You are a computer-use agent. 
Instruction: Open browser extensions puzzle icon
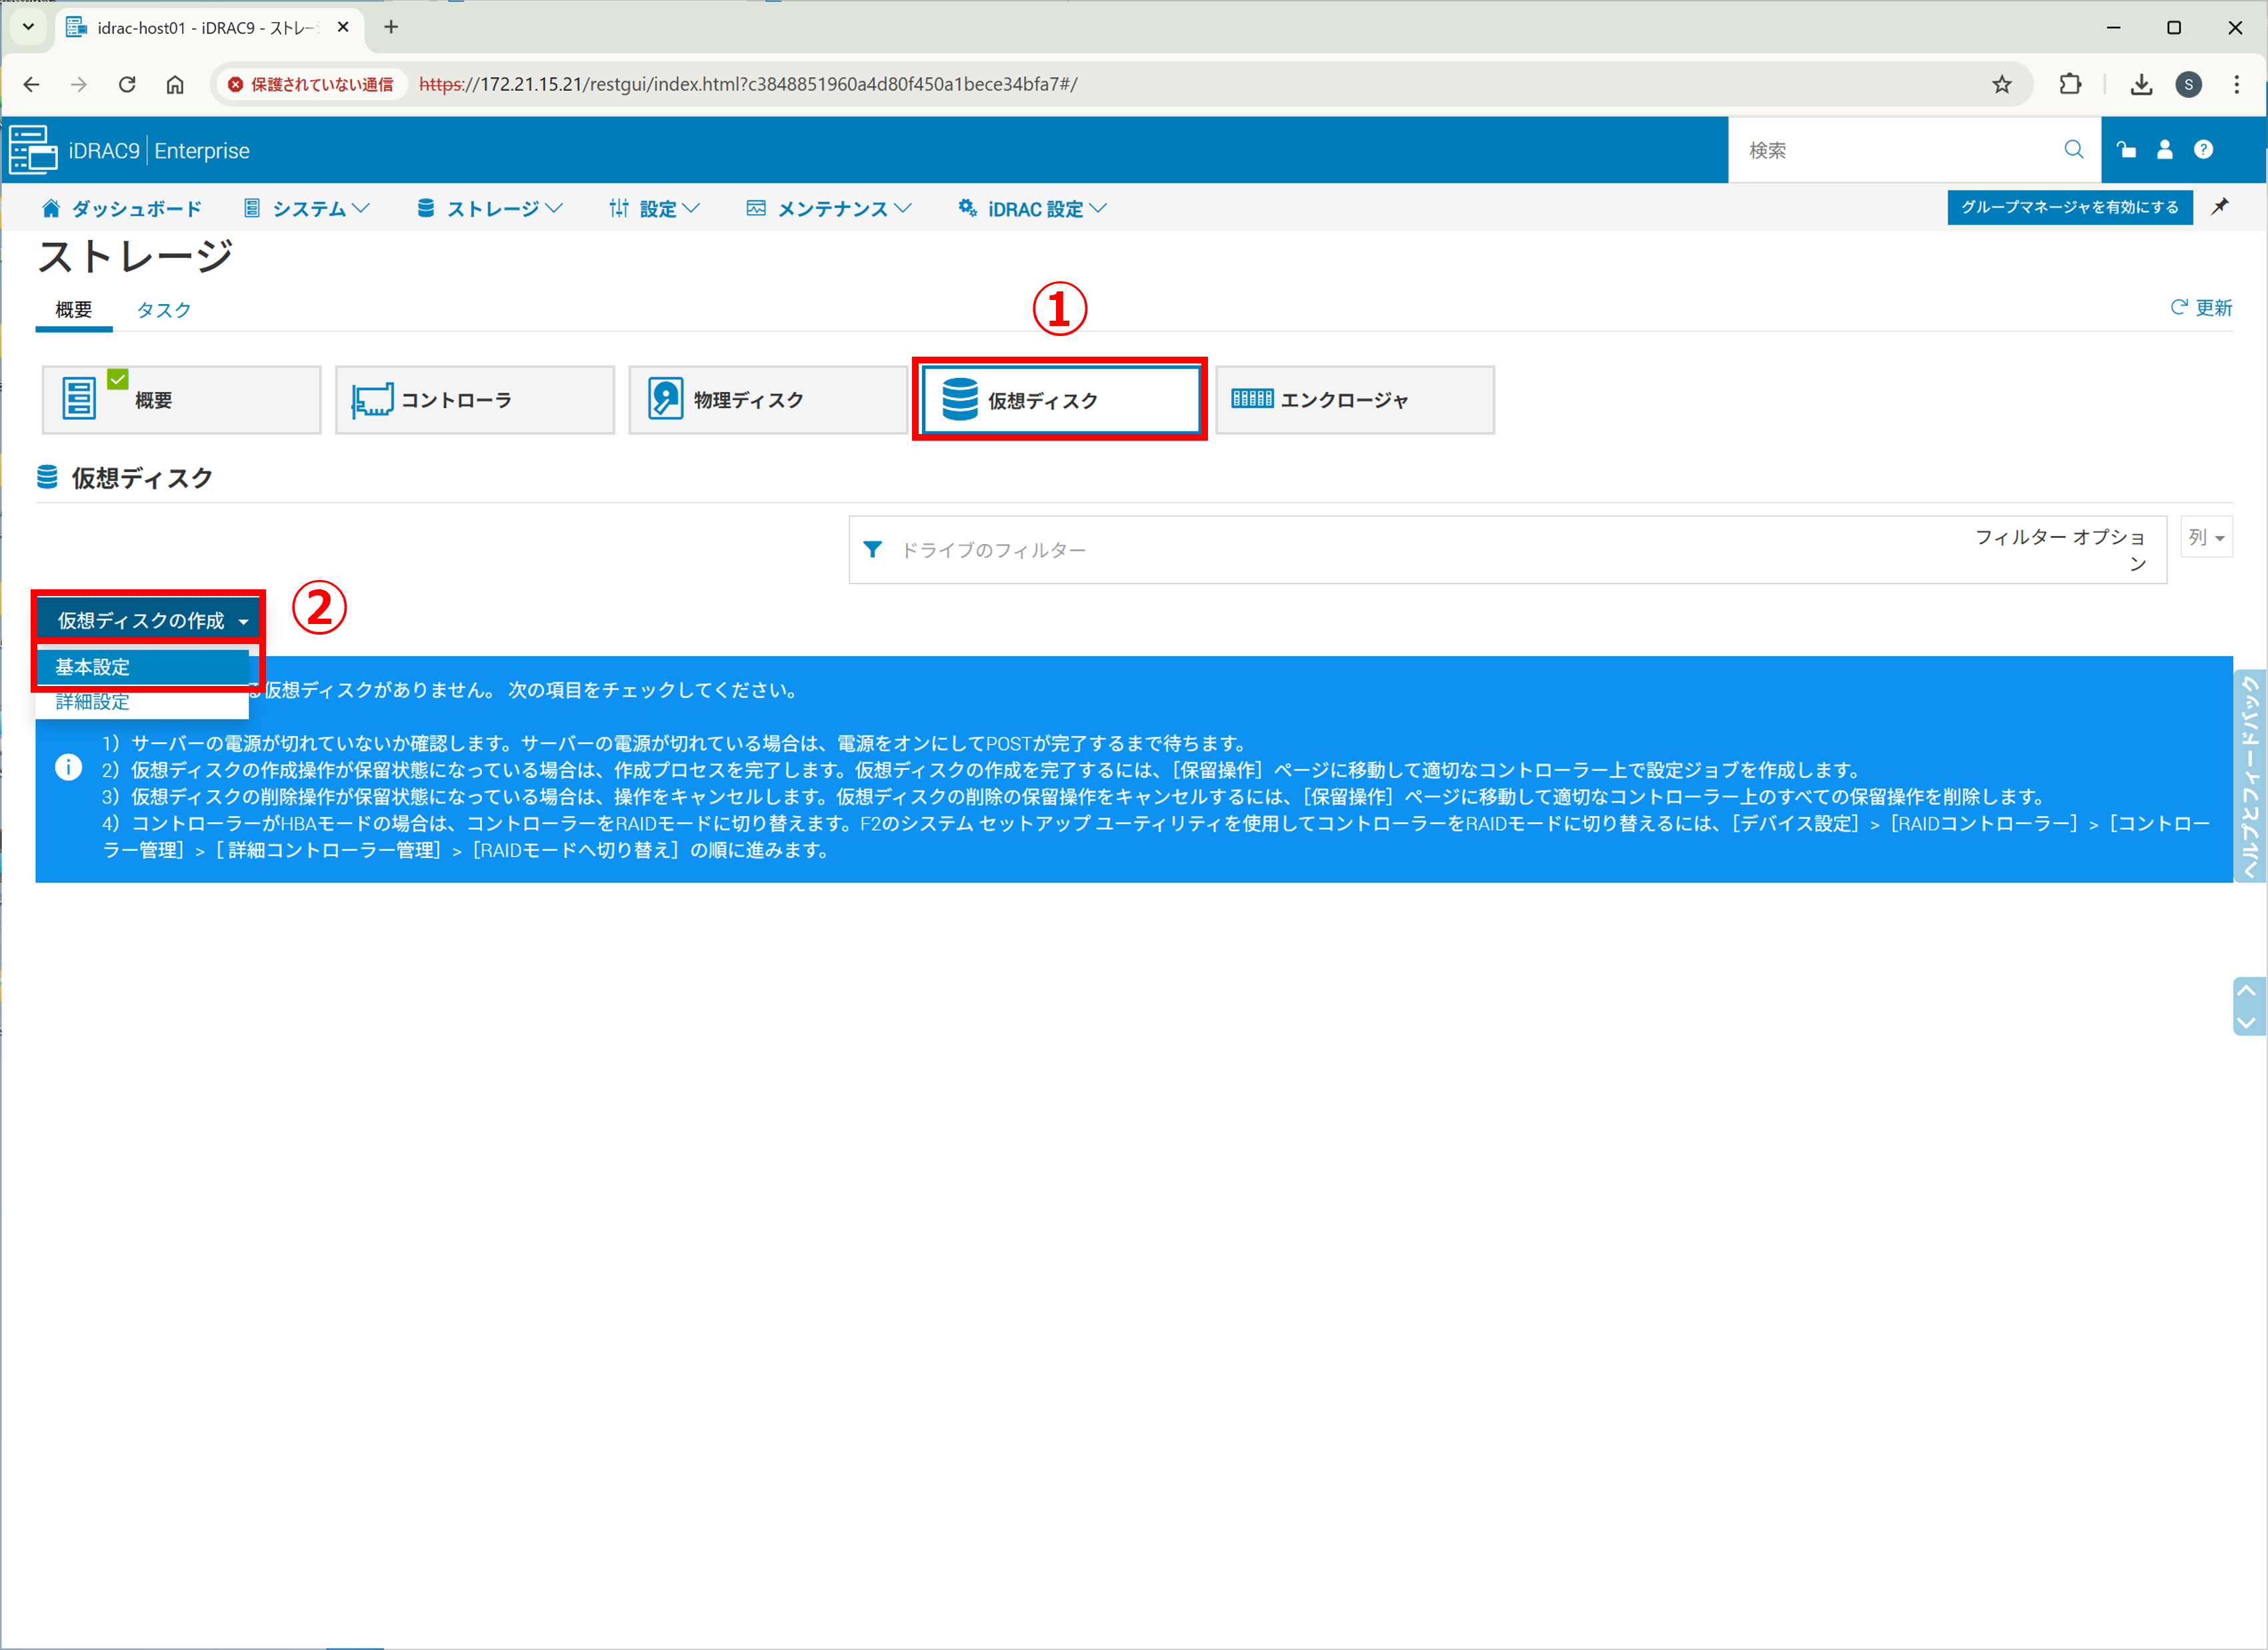click(2070, 85)
